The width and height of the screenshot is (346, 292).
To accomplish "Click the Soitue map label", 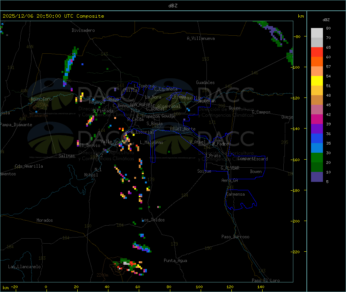I will 204,171.
